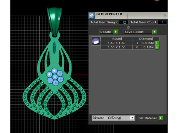178x133 pixels.
Task: Click green arrow next to Save Report
Action: (155, 32)
